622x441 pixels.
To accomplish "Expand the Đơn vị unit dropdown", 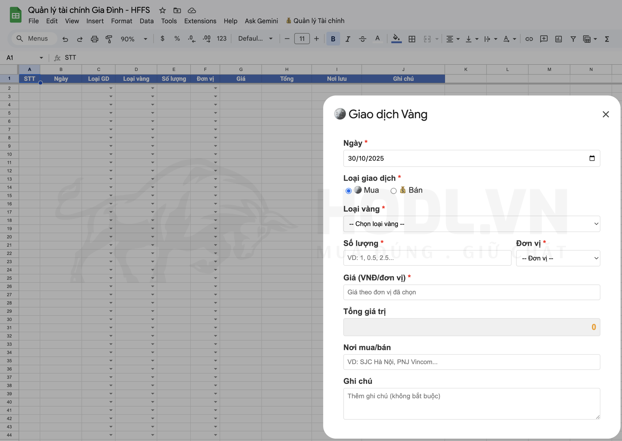I will 558,258.
